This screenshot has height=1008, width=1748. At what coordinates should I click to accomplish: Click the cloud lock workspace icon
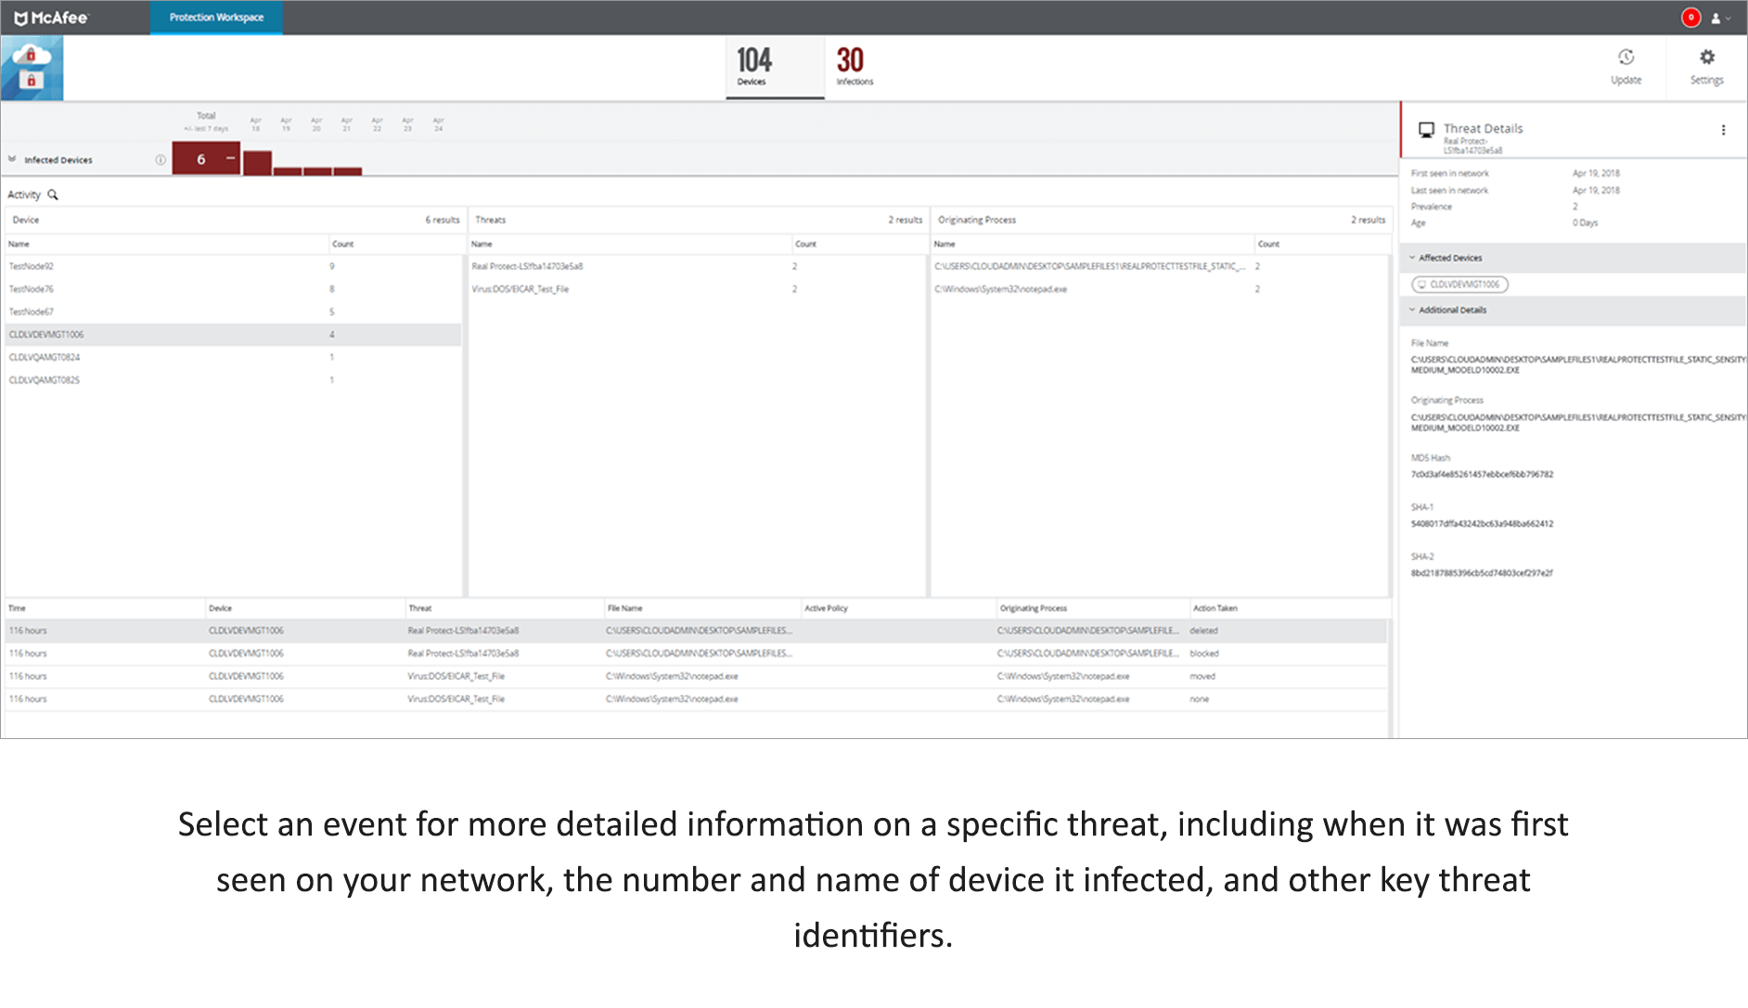32,68
